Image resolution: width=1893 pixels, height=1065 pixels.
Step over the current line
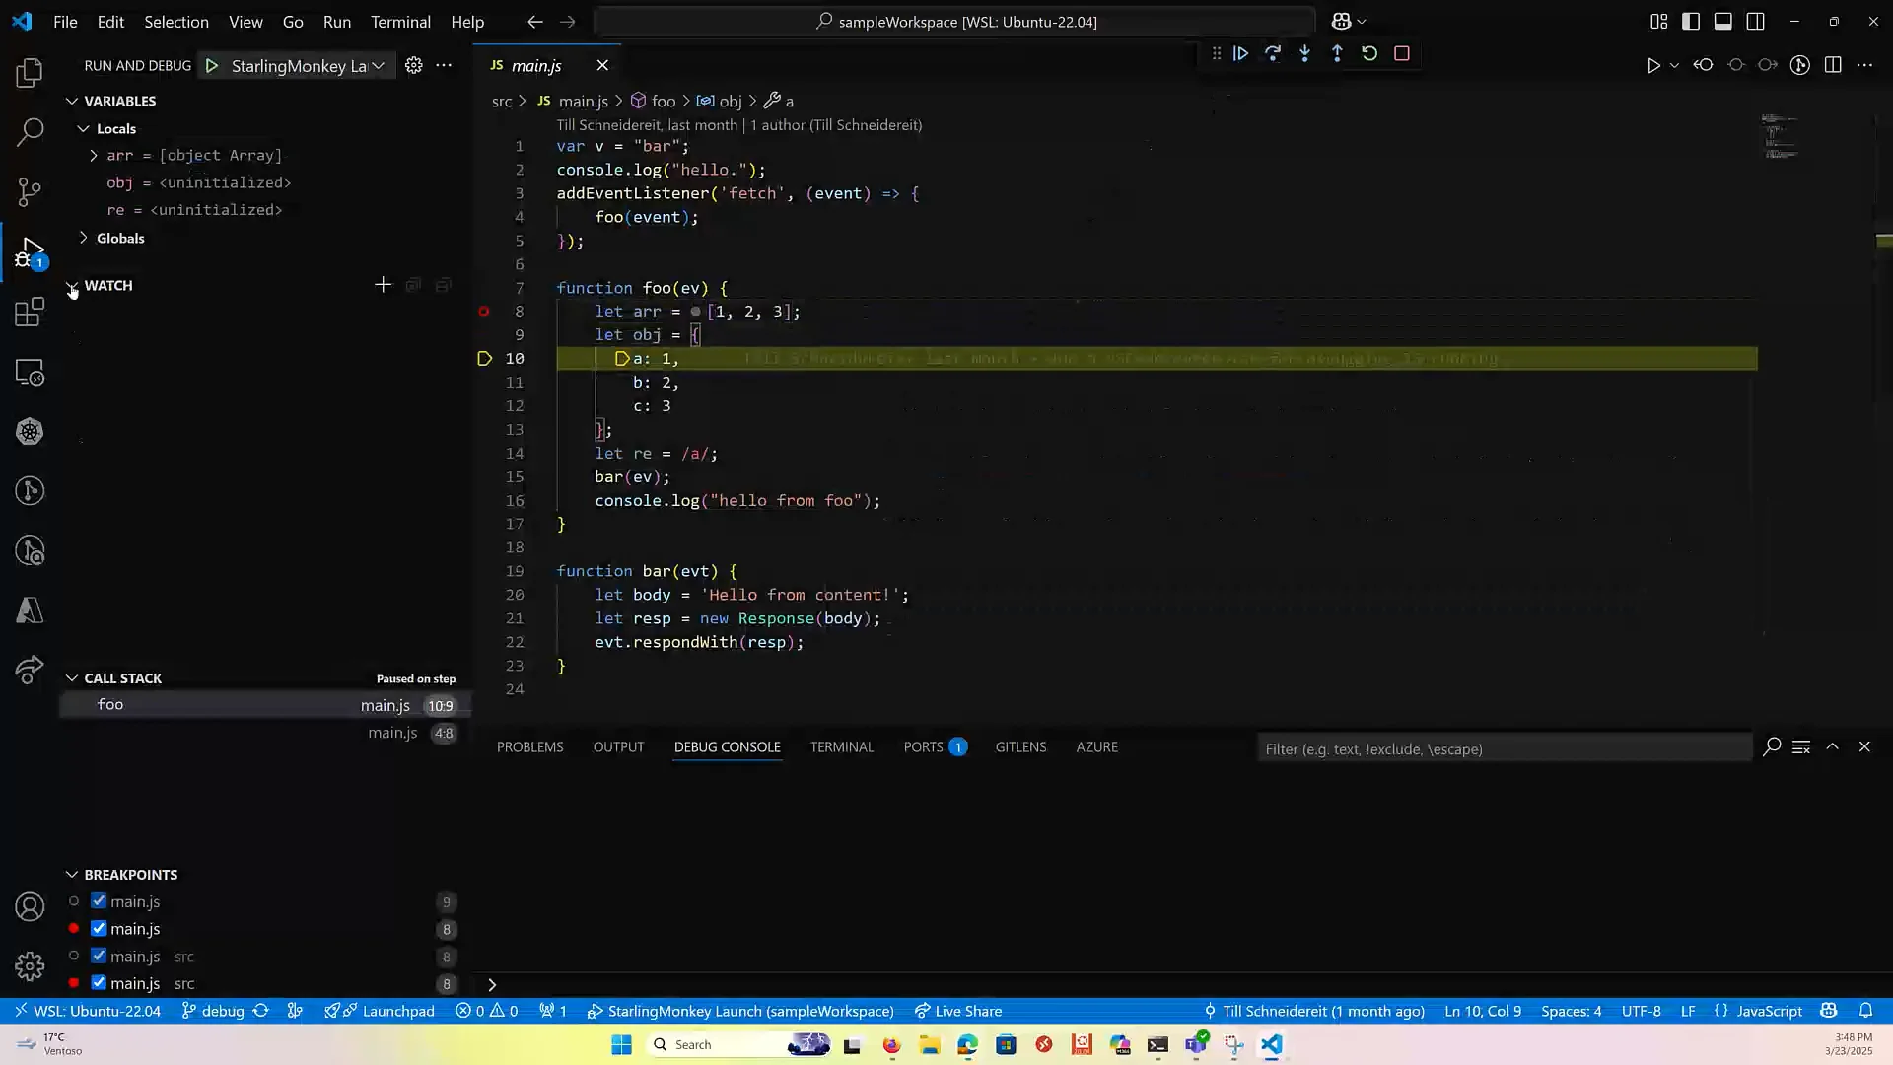1273,53
